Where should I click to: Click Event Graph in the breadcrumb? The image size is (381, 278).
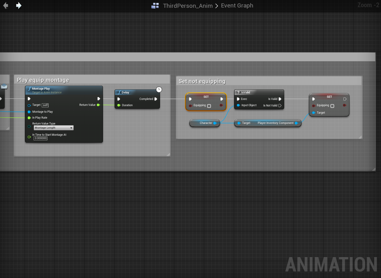(x=237, y=6)
